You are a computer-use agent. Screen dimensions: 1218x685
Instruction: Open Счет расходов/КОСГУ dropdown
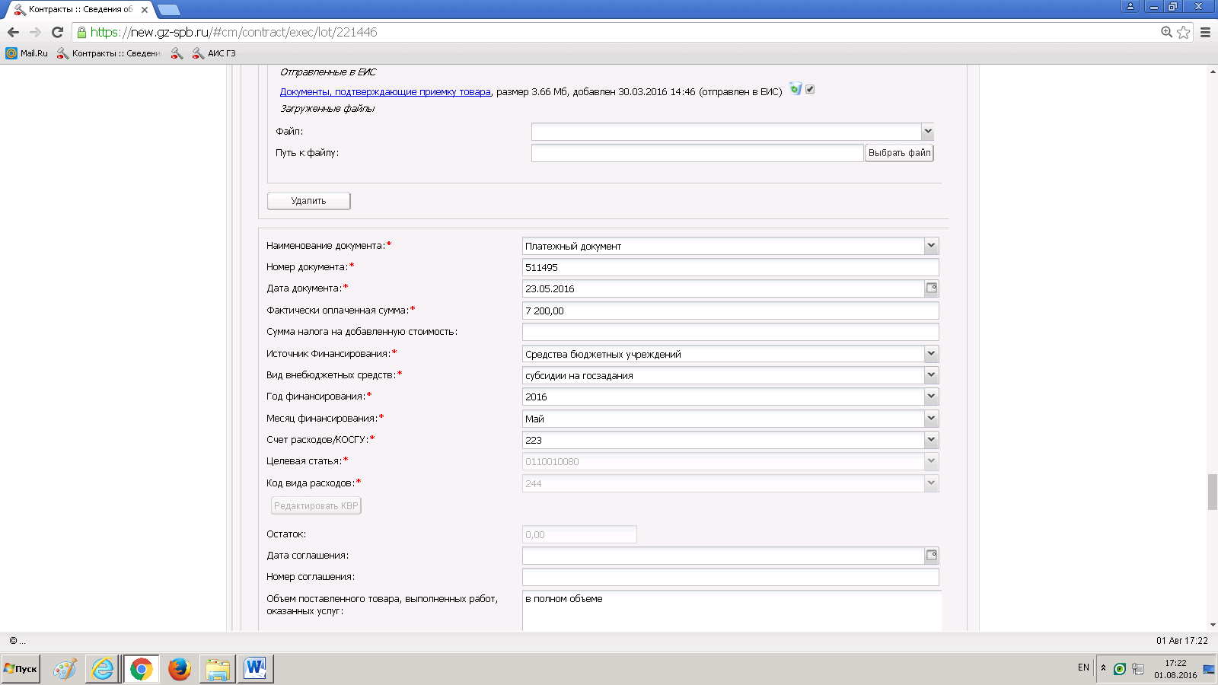point(932,440)
